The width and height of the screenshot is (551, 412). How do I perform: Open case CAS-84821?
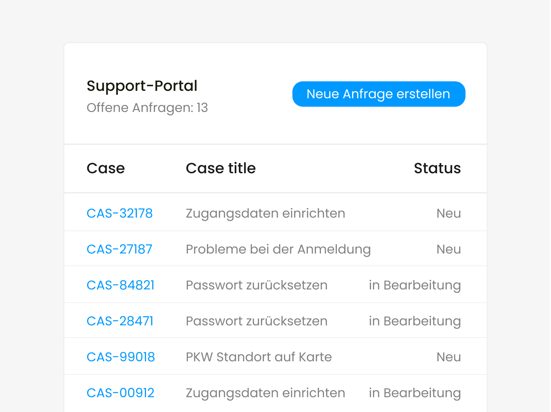(x=121, y=285)
